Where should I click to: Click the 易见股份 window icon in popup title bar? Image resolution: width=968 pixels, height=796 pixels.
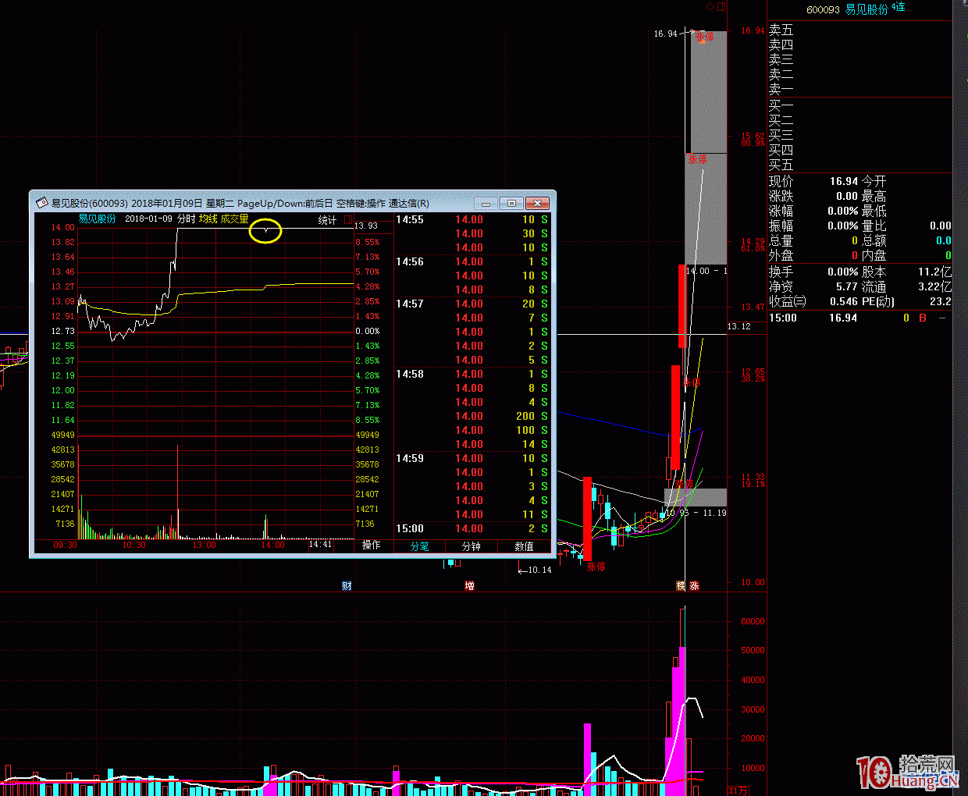pyautogui.click(x=42, y=203)
